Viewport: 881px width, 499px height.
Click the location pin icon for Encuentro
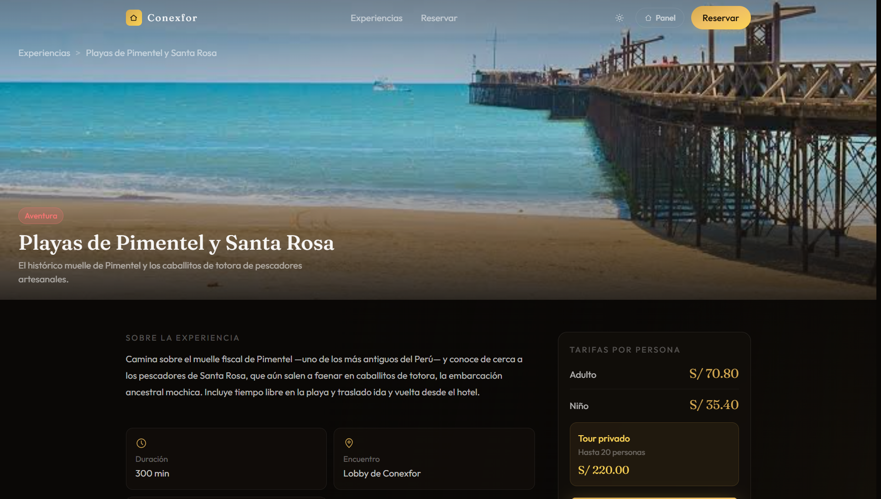[x=349, y=443]
